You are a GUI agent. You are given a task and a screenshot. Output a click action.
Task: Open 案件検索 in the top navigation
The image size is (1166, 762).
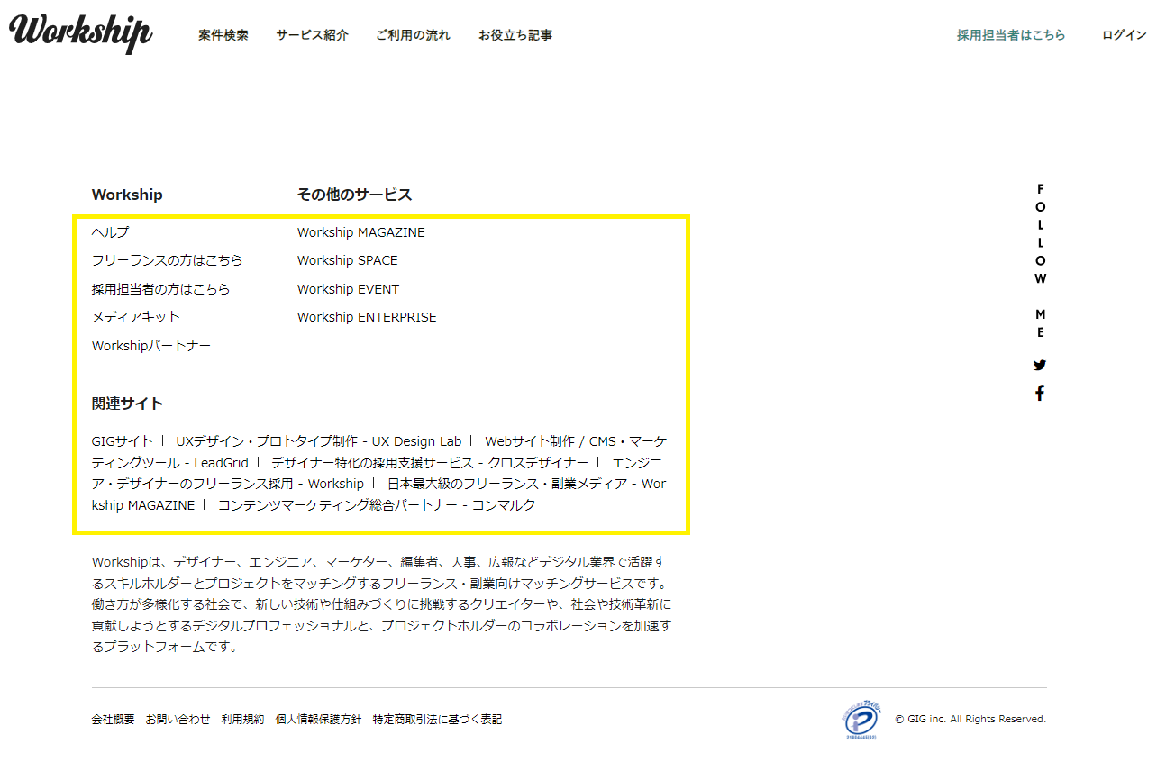pos(223,35)
